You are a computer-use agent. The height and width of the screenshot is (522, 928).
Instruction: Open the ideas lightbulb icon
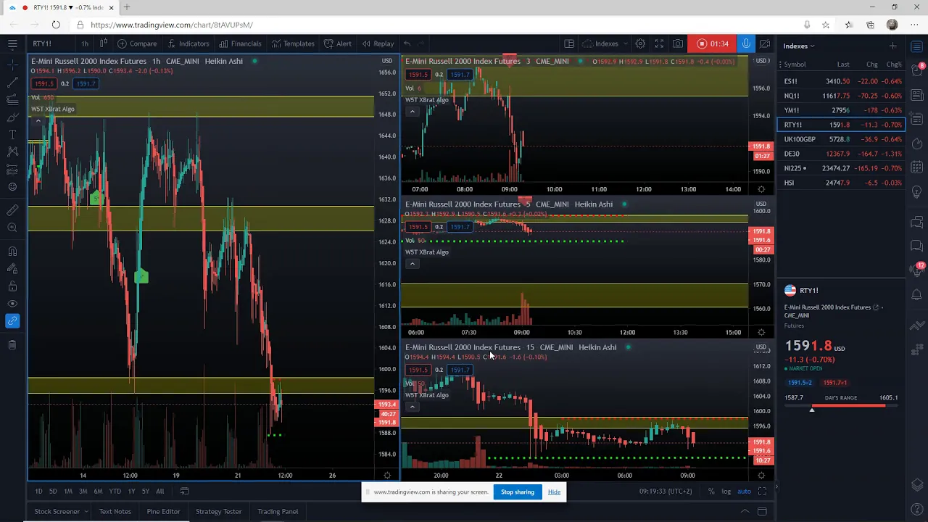point(918,190)
